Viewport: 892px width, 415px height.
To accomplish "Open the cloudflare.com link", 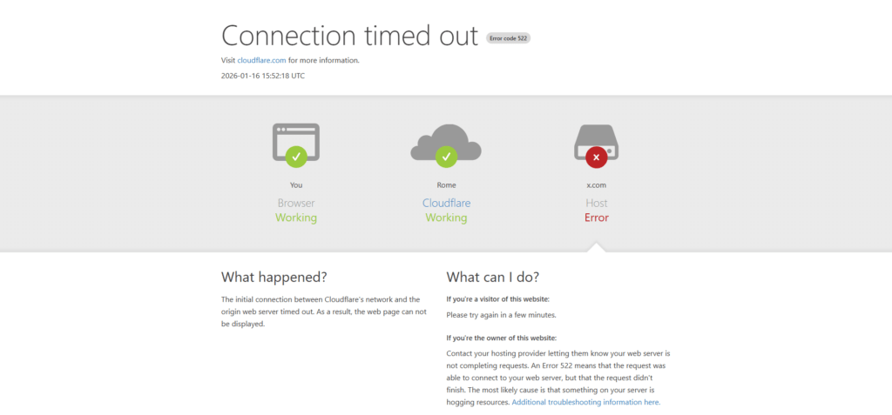I will [261, 60].
